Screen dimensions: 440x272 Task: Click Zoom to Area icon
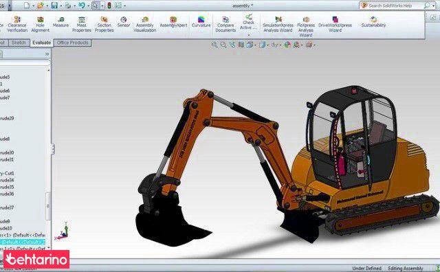[223, 45]
